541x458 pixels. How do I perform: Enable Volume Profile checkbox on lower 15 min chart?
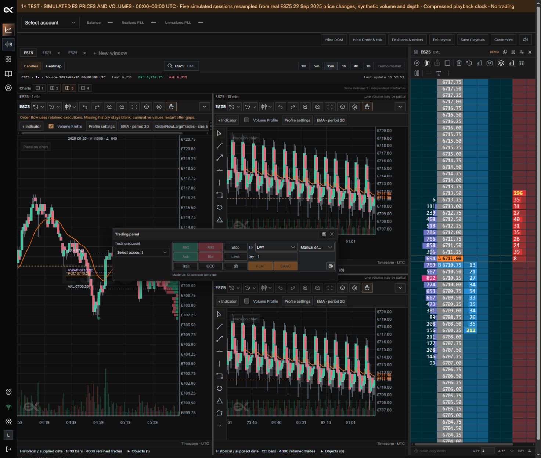[247, 301]
